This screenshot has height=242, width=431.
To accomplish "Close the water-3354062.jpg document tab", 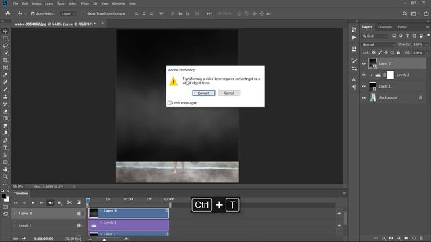I will 102,24.
